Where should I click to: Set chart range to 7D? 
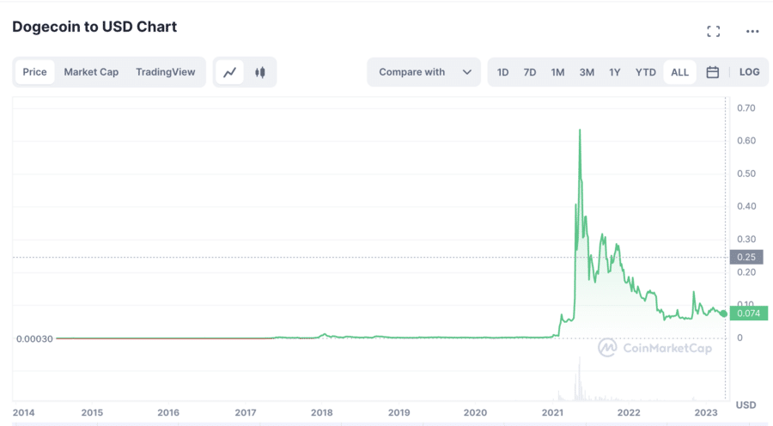[x=530, y=72]
